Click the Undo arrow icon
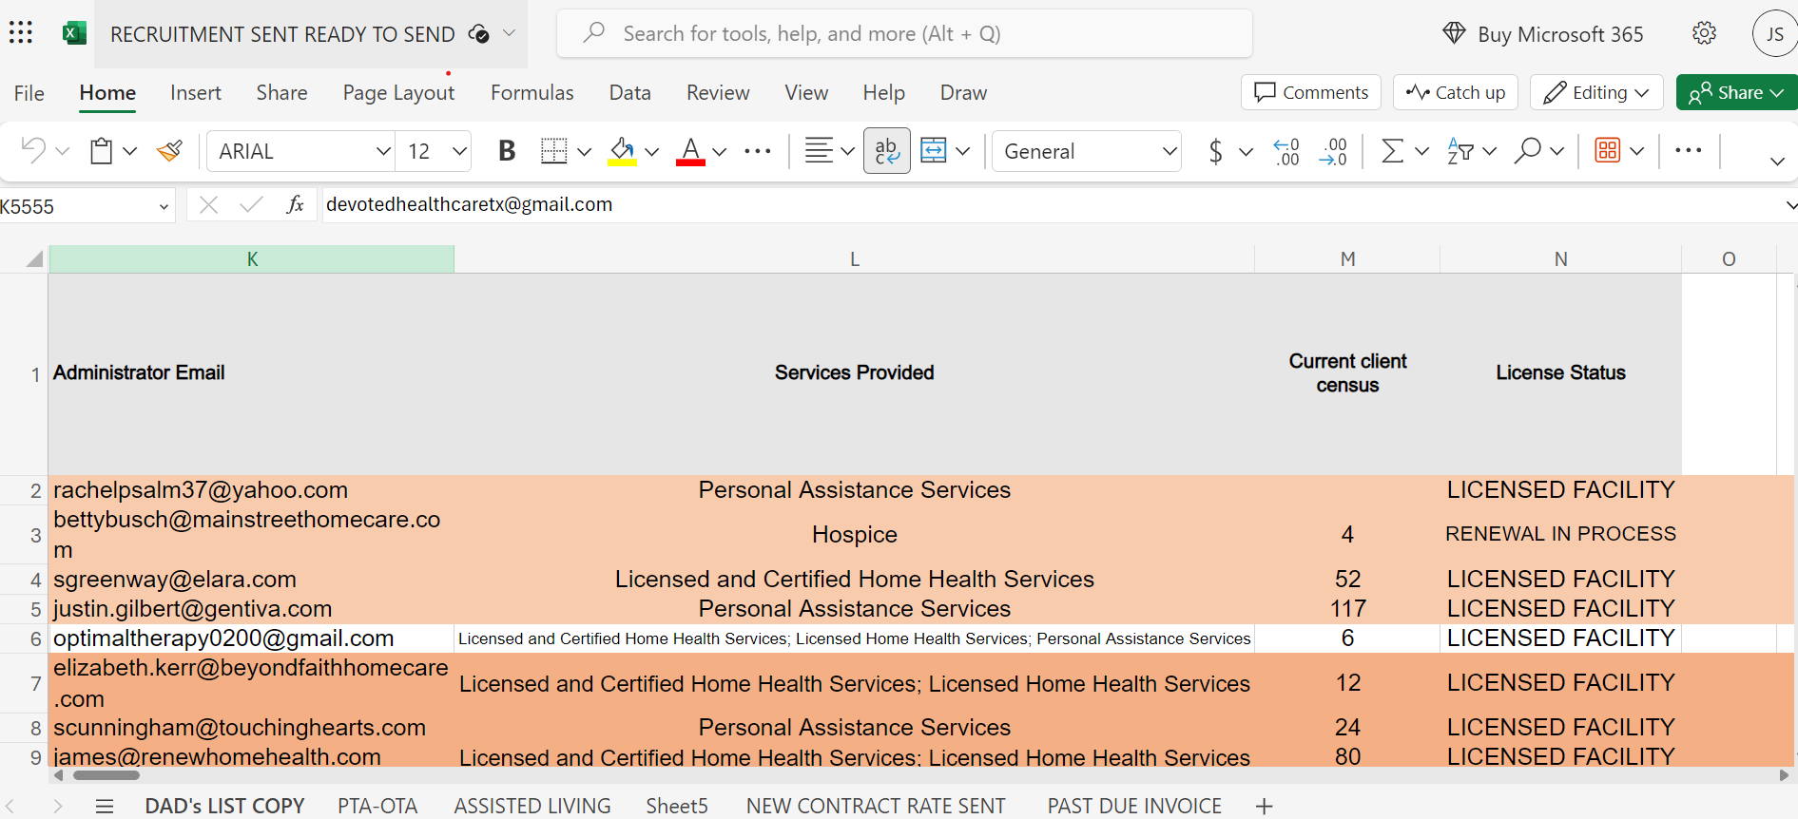 click(33, 151)
